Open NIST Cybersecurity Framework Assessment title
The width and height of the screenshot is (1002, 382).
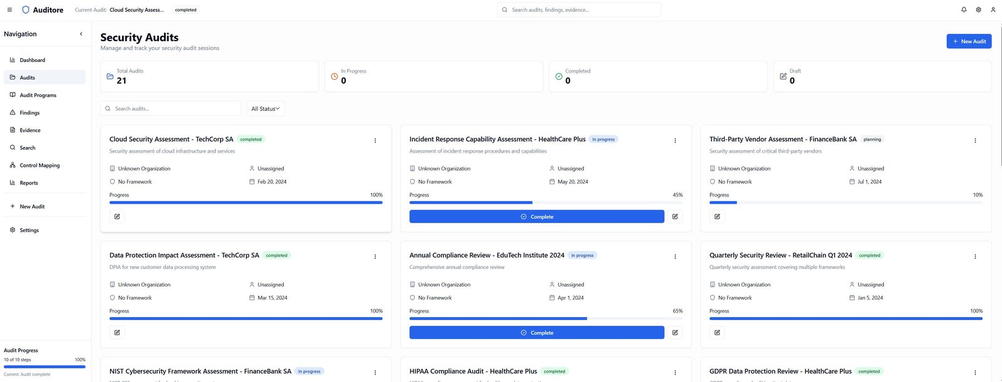tap(200, 371)
